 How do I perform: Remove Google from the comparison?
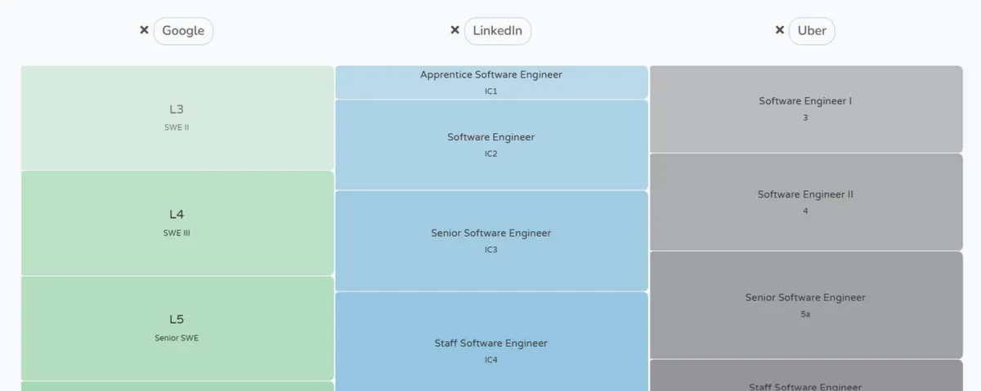(144, 30)
